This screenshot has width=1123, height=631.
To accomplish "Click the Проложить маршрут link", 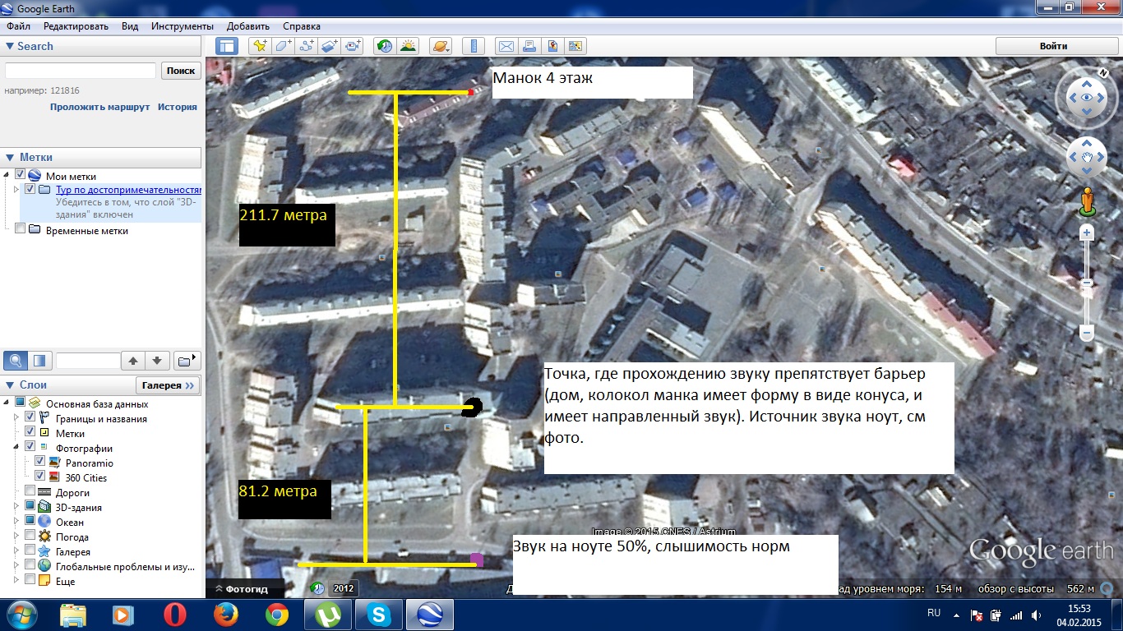I will (99, 107).
